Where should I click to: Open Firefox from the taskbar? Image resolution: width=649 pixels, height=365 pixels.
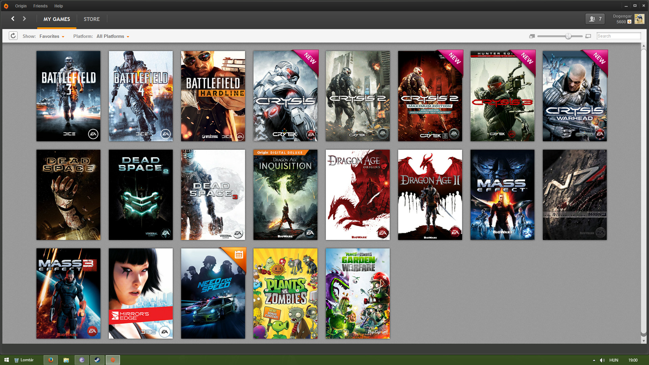point(51,360)
